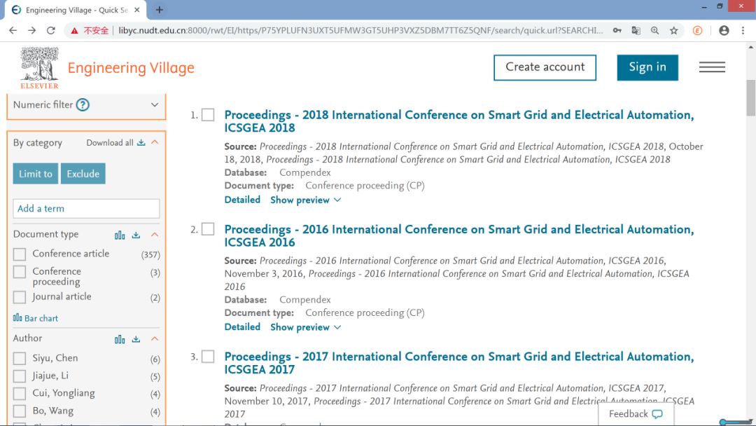Viewport: 756px width, 426px height.
Task: Collapse the By category panel
Action: pyautogui.click(x=155, y=142)
